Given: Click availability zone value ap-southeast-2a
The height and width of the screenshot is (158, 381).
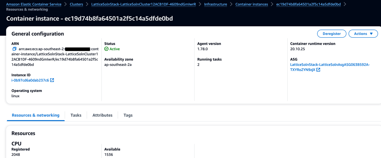Looking at the screenshot, I should point(118,65).
